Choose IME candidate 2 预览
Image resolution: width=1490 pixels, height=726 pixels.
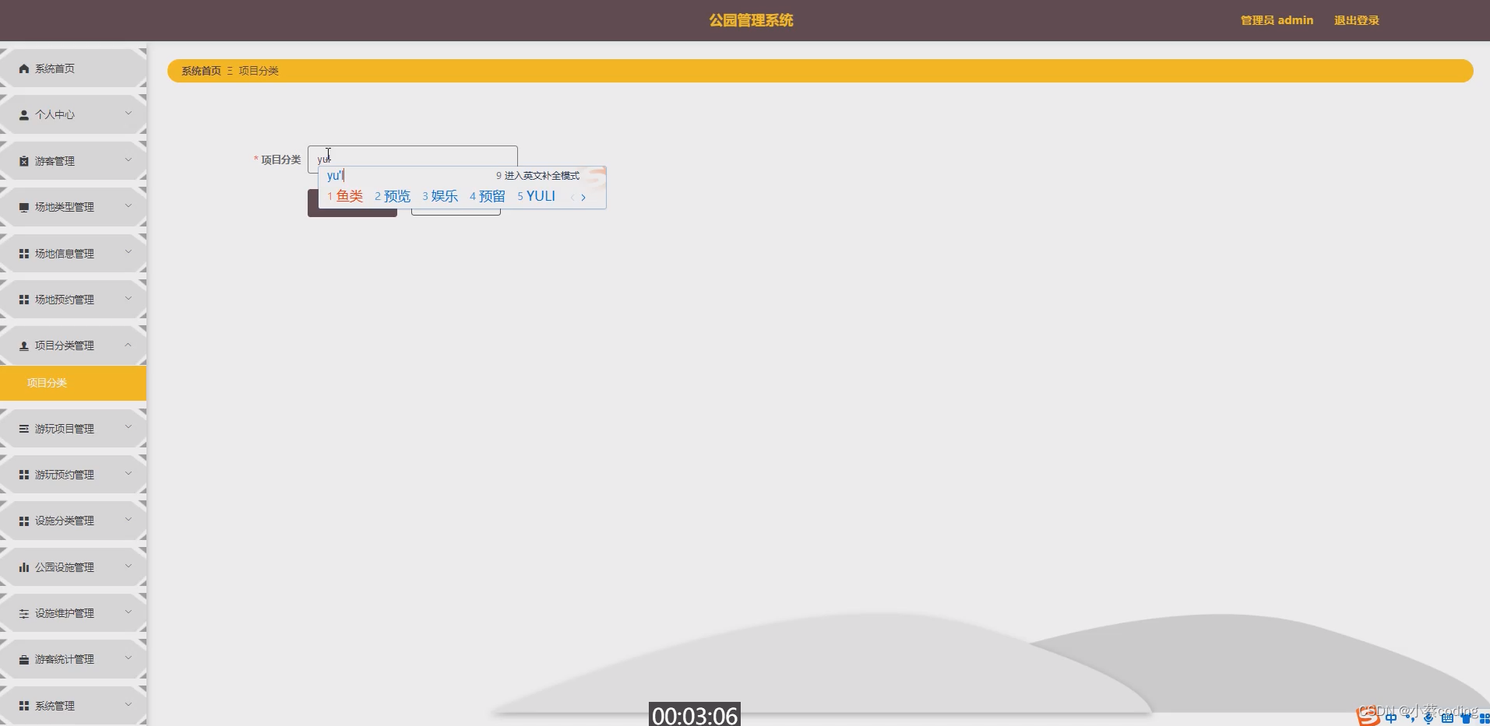click(x=393, y=196)
